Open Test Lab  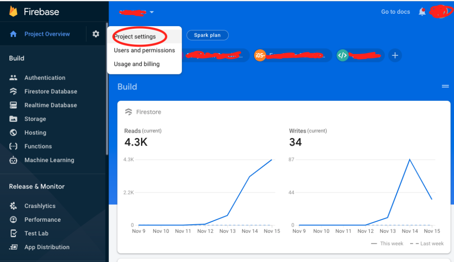pyautogui.click(x=35, y=233)
